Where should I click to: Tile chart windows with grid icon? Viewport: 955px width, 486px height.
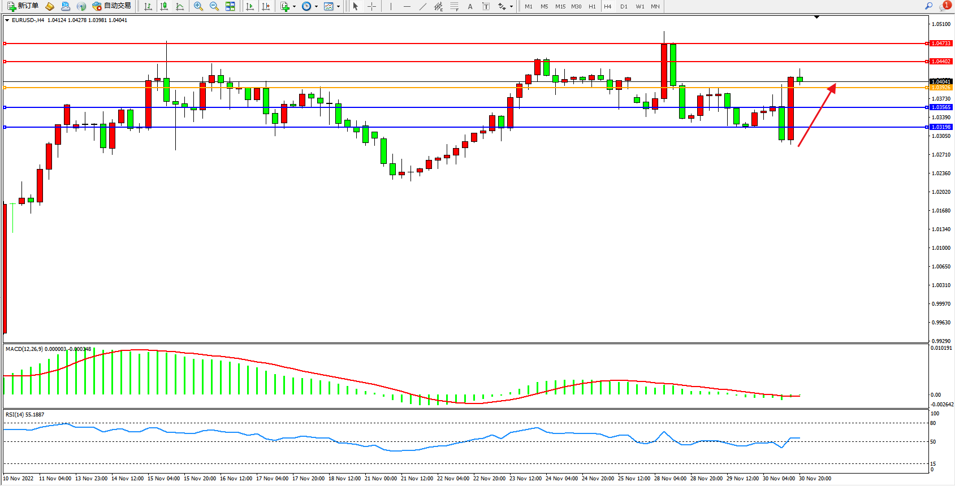tap(230, 6)
